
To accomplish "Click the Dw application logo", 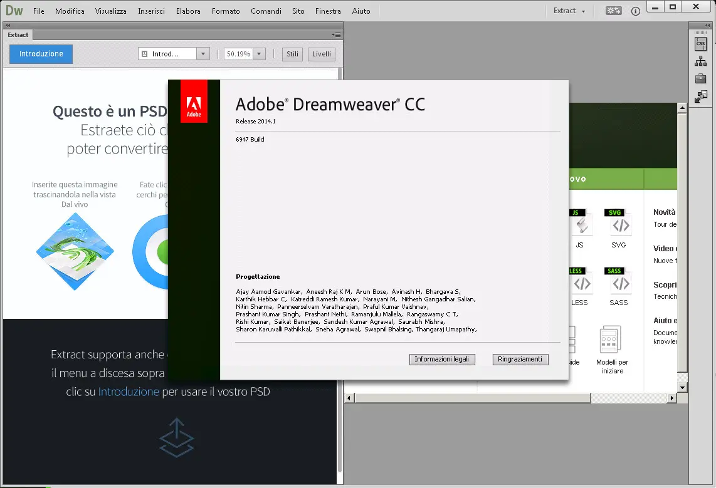I will (x=14, y=11).
